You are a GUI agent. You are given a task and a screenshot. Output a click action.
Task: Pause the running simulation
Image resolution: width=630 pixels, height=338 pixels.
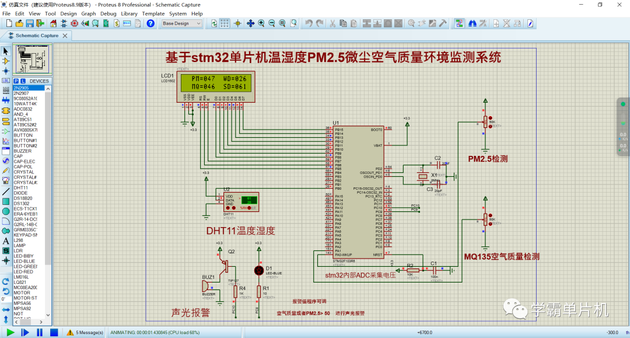pos(40,332)
